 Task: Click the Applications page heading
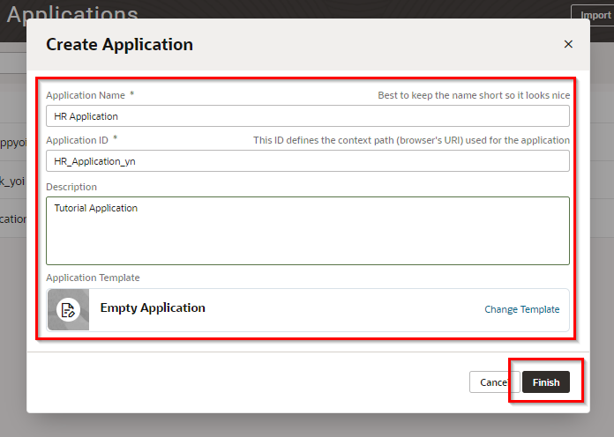click(72, 14)
